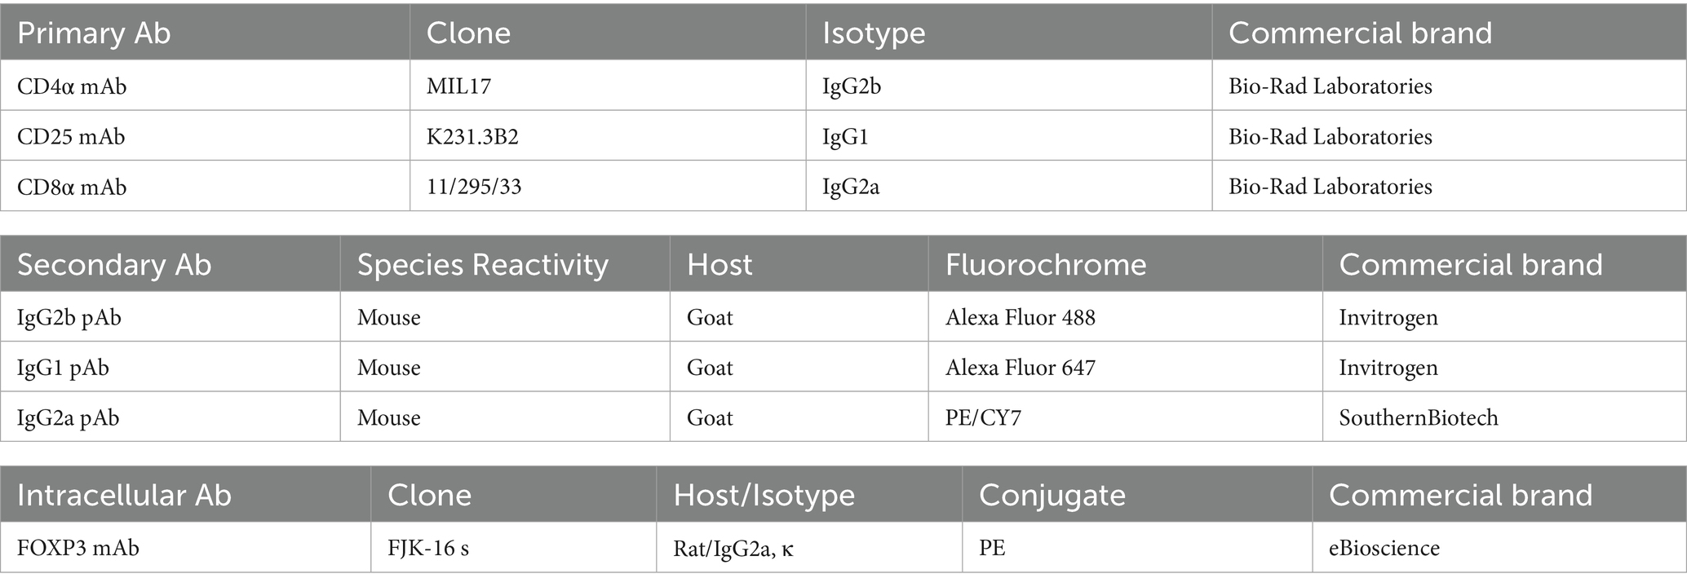The width and height of the screenshot is (1687, 587).
Task: Select the MIL17 clone cell
Action: (x=458, y=86)
